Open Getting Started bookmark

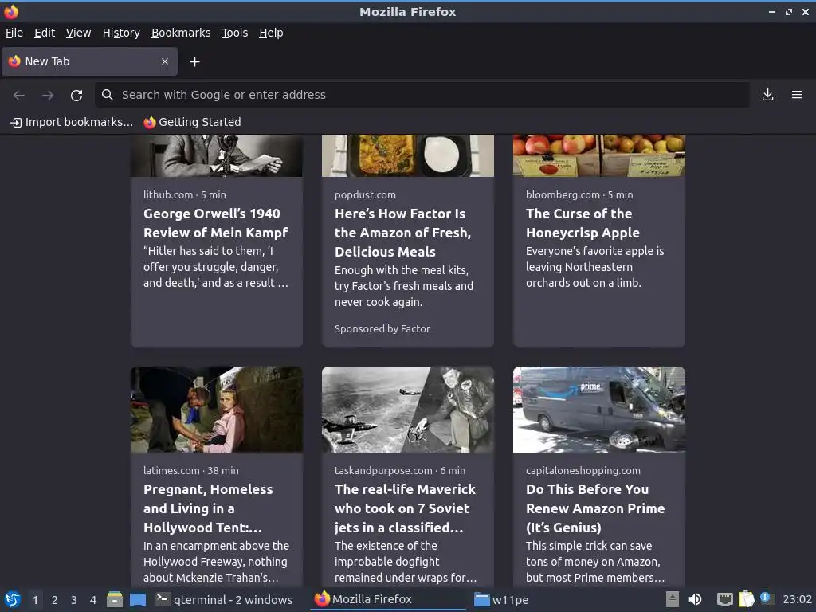click(x=193, y=122)
